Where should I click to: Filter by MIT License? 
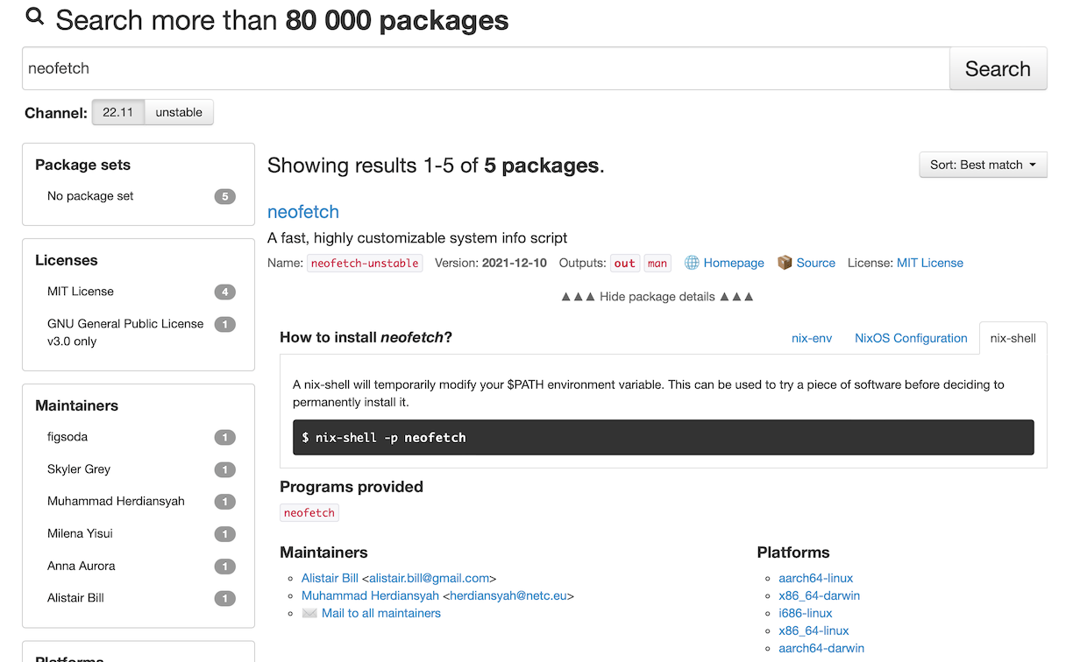tap(81, 292)
